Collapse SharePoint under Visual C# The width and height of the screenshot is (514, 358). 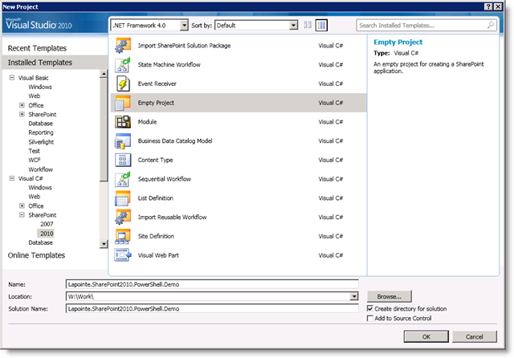(x=22, y=215)
